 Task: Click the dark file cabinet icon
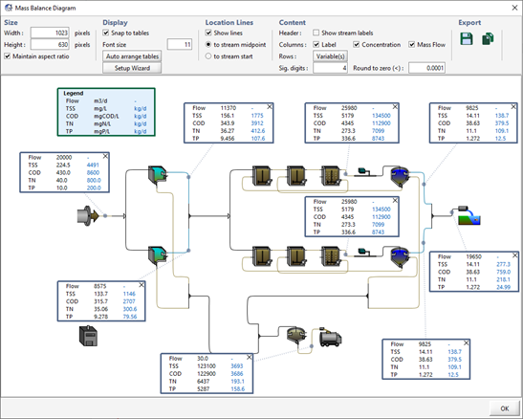point(88,336)
